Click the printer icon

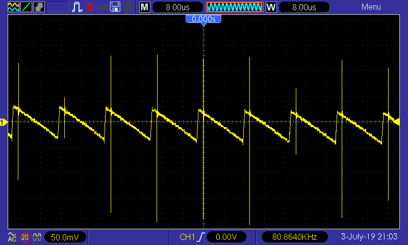129,7
